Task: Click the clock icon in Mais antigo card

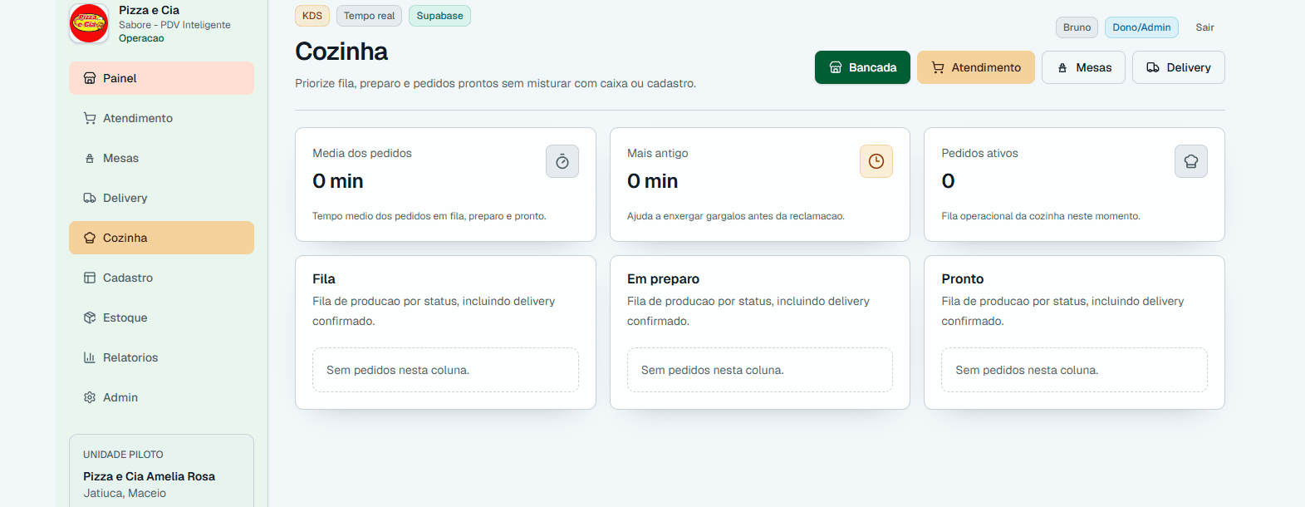Action: (876, 161)
